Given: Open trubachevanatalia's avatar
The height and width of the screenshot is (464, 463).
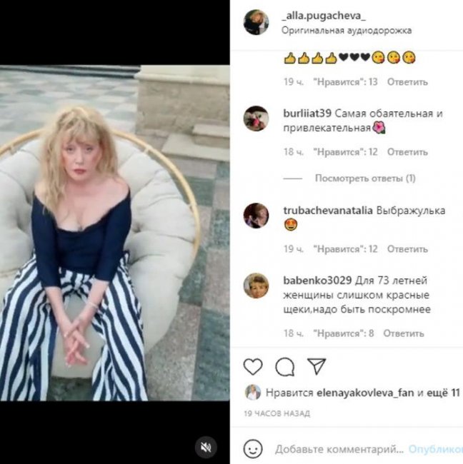Looking at the screenshot, I should pyautogui.click(x=256, y=216).
